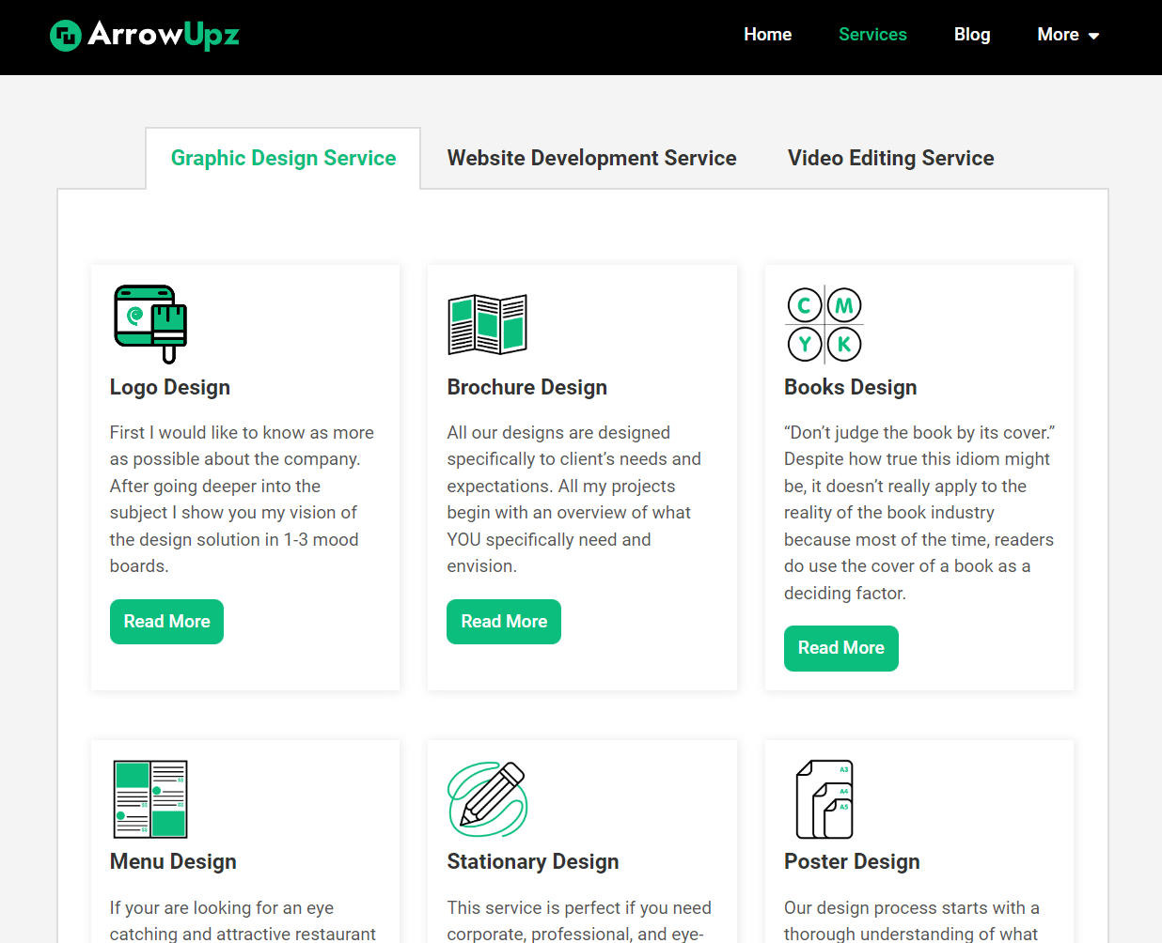Click the ArrowUpz brand name text
Image resolution: width=1162 pixels, height=943 pixels.
tap(164, 35)
